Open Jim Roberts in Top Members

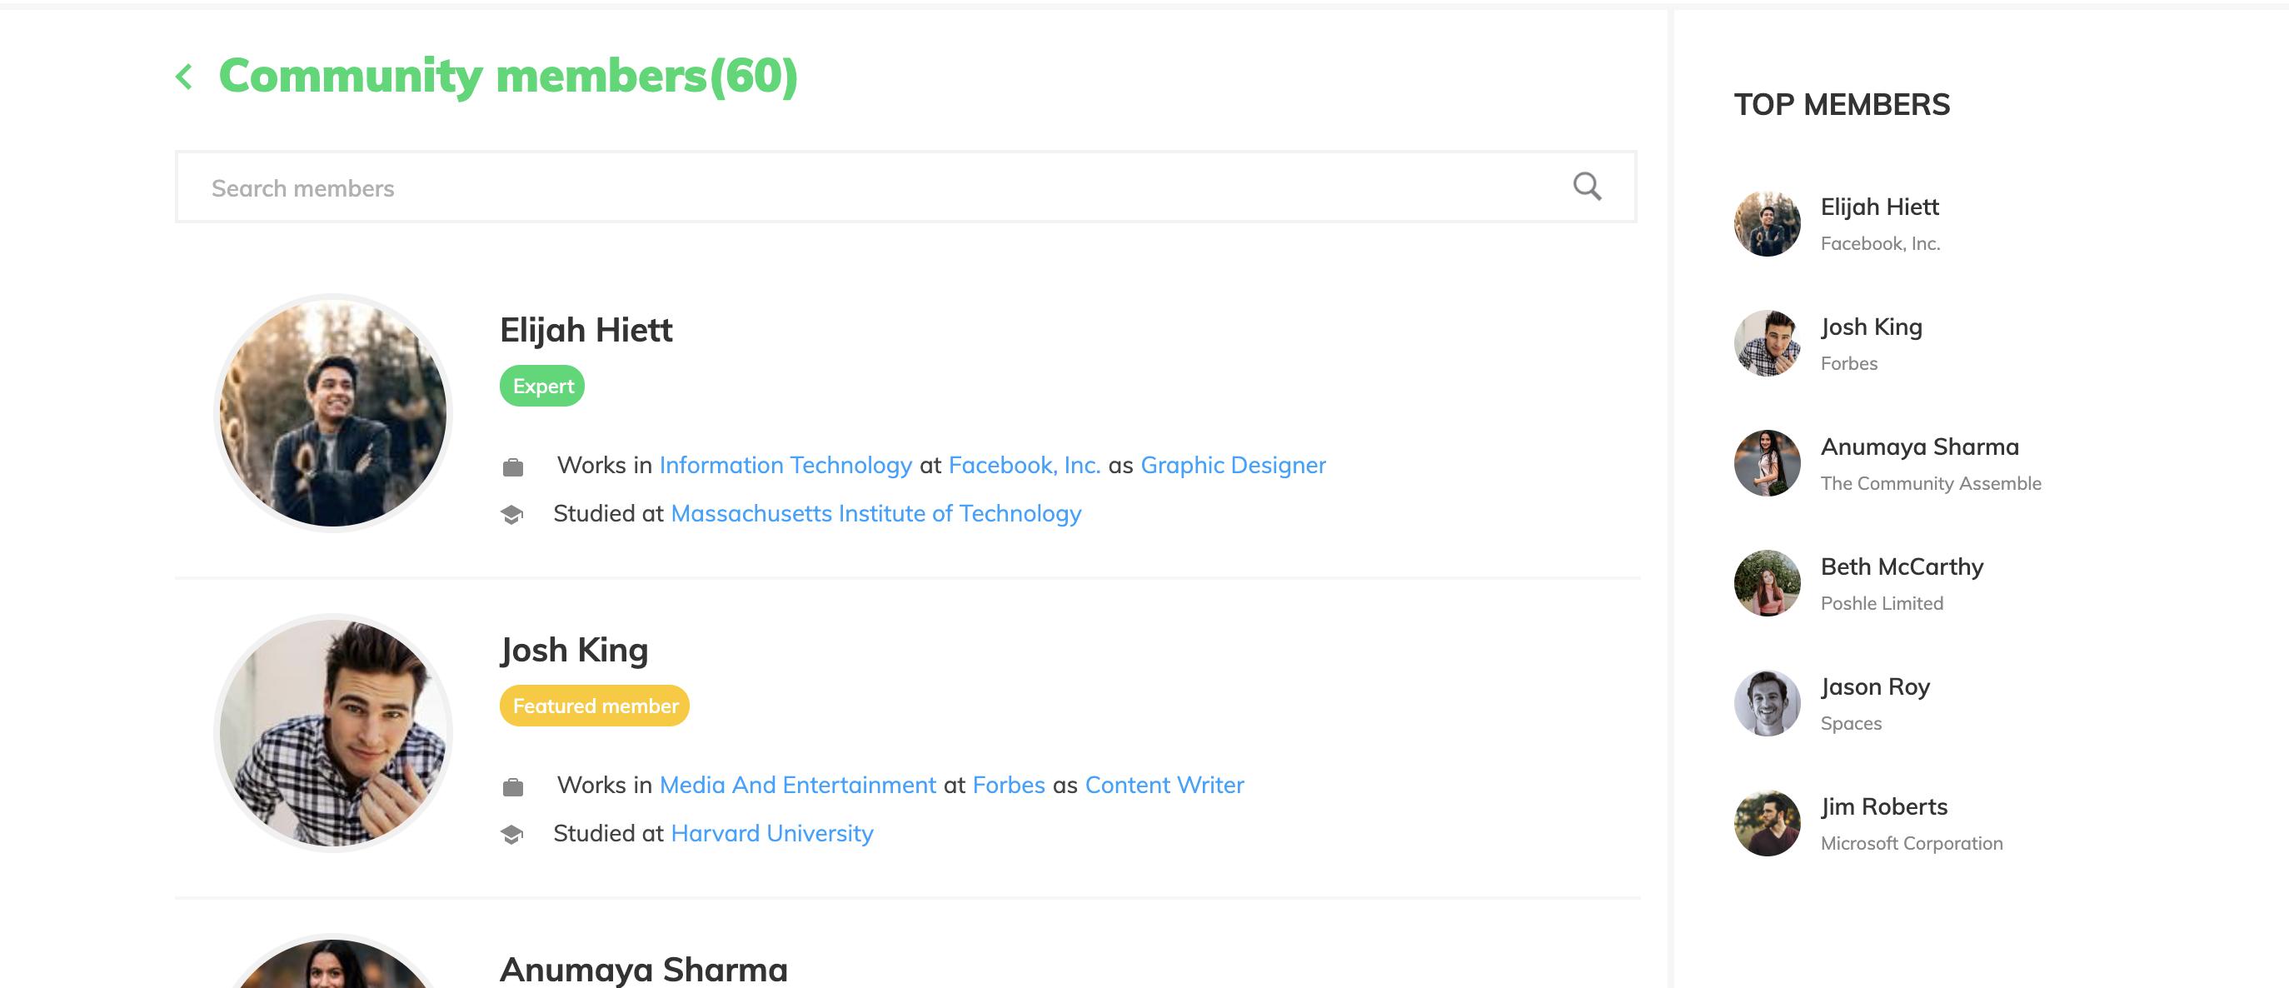click(1884, 806)
